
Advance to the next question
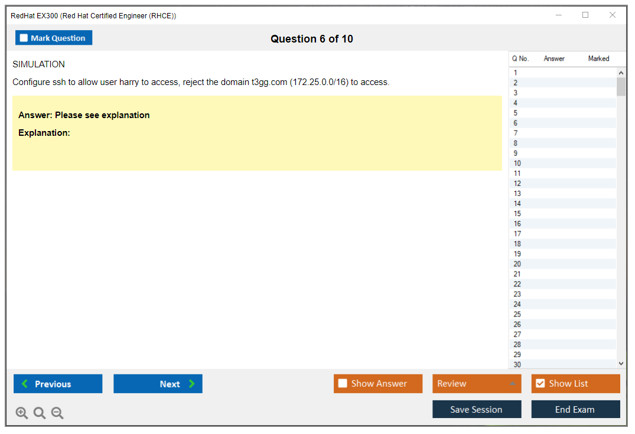click(158, 384)
